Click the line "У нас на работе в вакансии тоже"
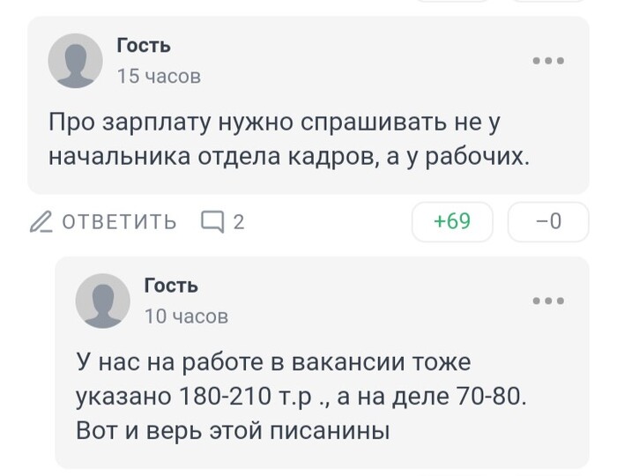 pos(274,361)
